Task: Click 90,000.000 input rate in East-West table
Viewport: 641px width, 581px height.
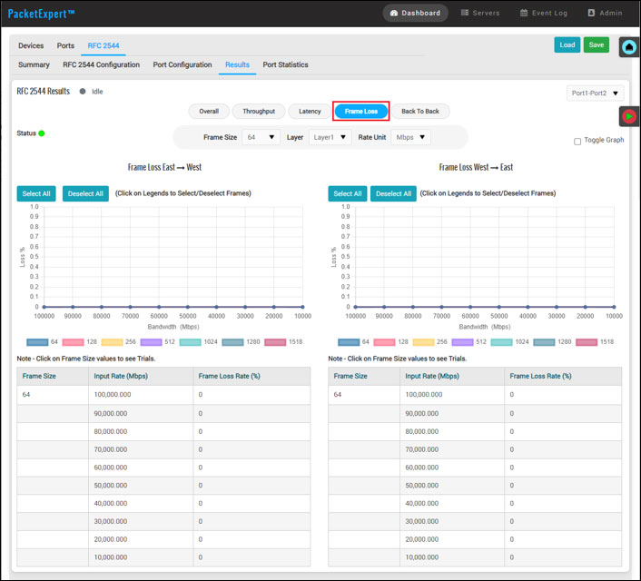Action: [x=111, y=413]
